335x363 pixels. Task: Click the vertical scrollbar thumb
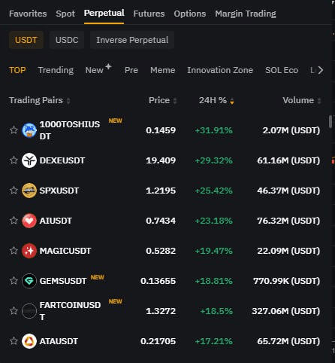coord(330,121)
